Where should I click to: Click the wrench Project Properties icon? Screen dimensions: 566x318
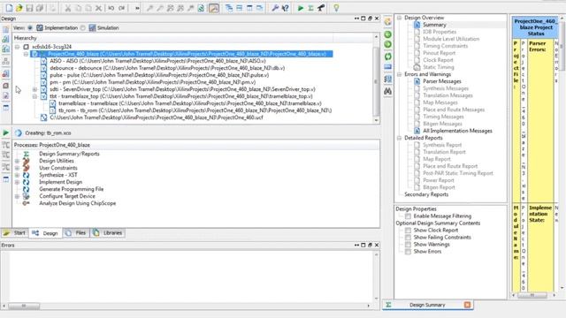click(275, 8)
